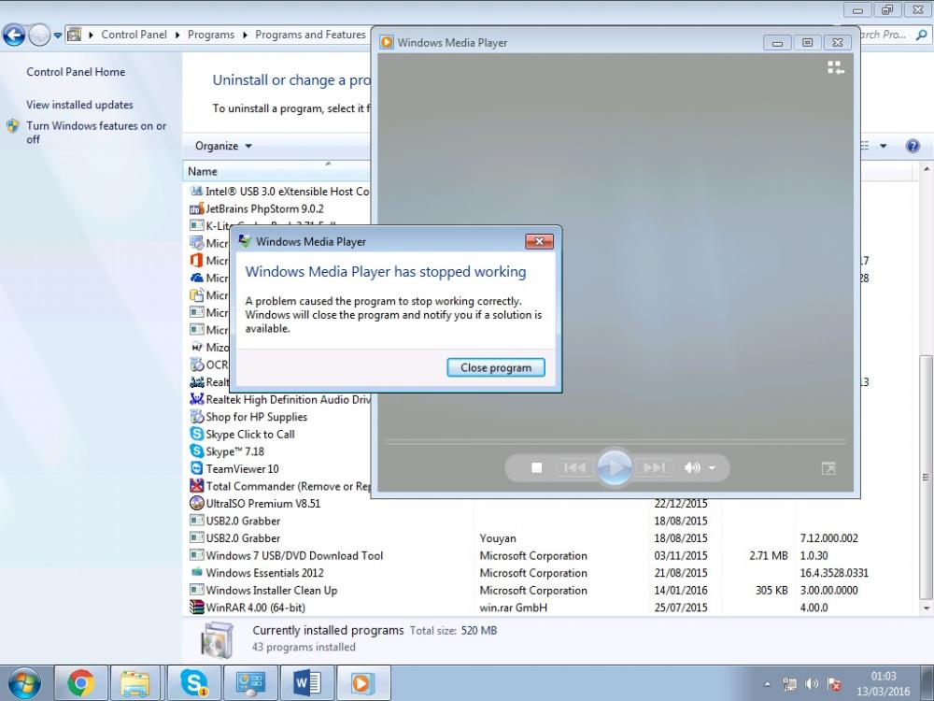Click the search magnifier icon in Control Panel
934x701 pixels.
coord(922,36)
